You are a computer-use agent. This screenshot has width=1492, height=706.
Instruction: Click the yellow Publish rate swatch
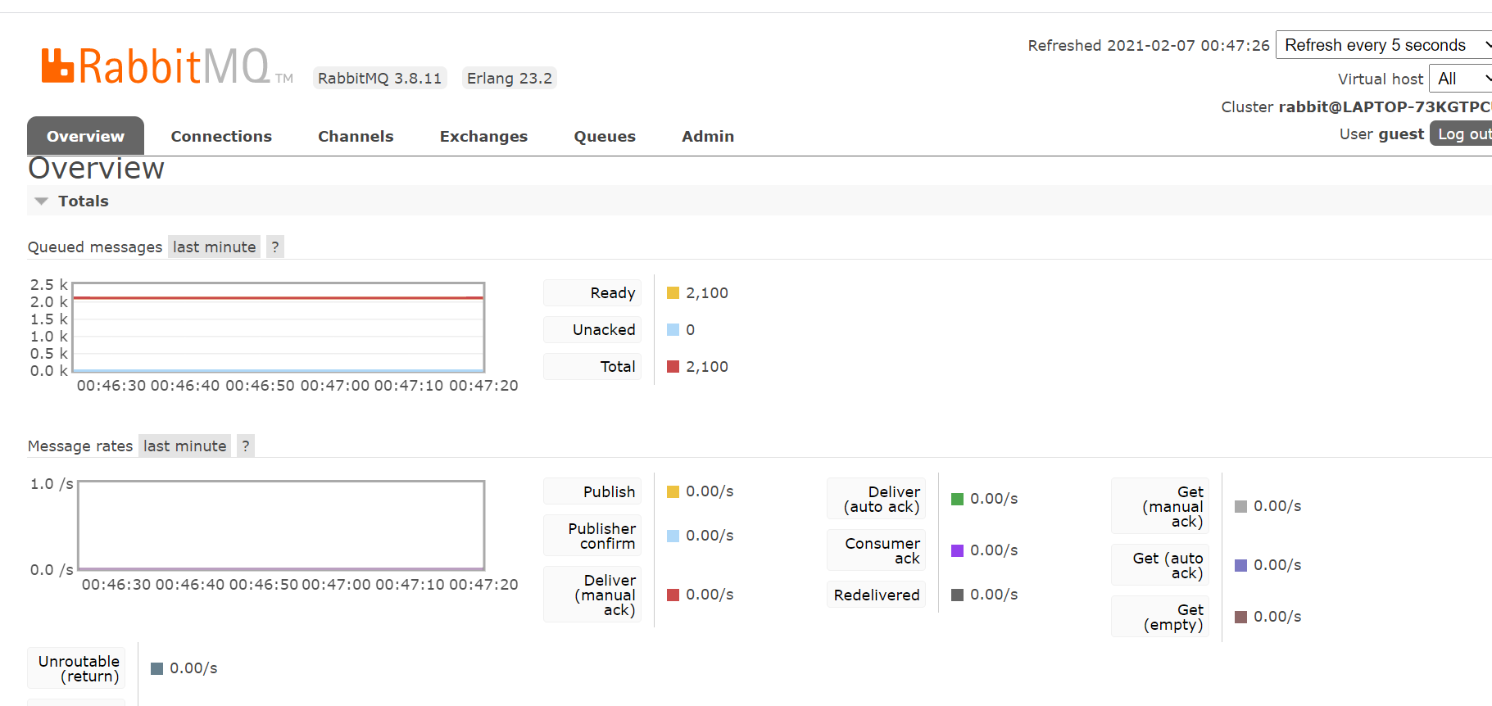pyautogui.click(x=673, y=491)
